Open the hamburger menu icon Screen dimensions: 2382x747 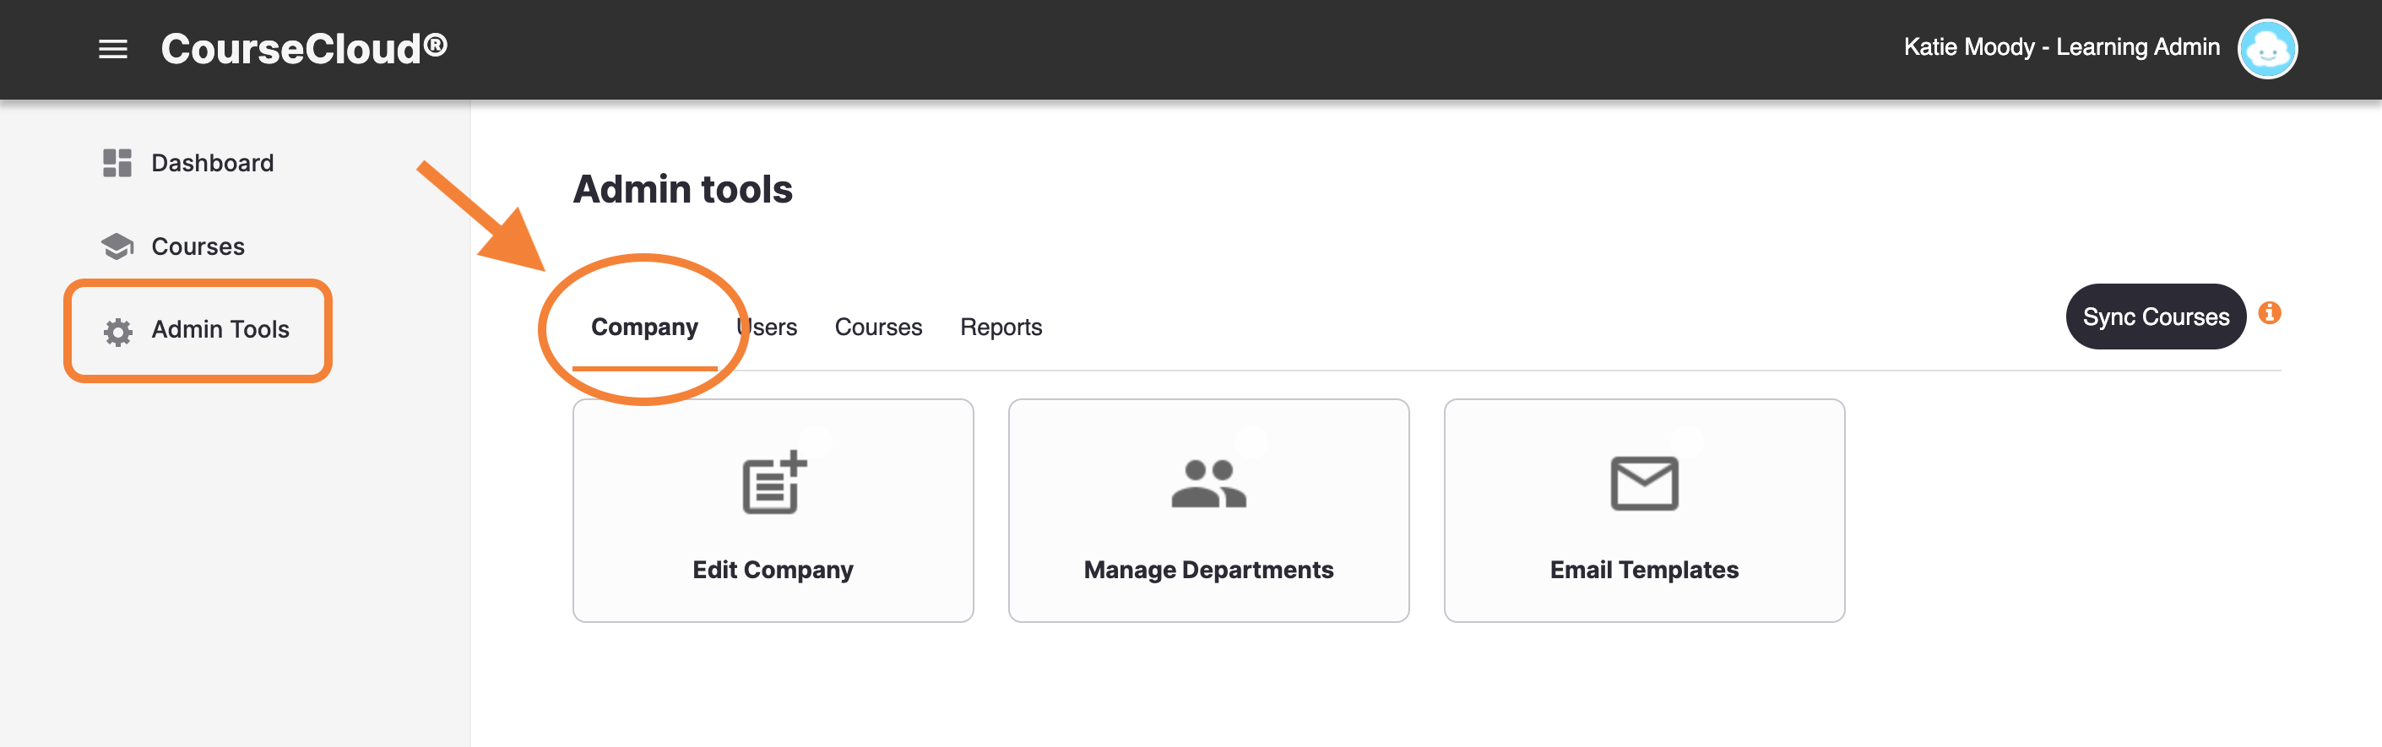coord(113,49)
